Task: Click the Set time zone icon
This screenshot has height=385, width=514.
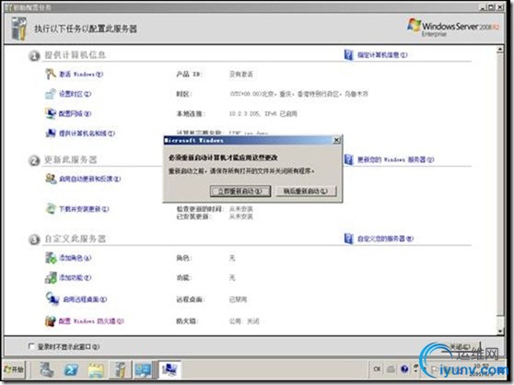Action: [51, 94]
